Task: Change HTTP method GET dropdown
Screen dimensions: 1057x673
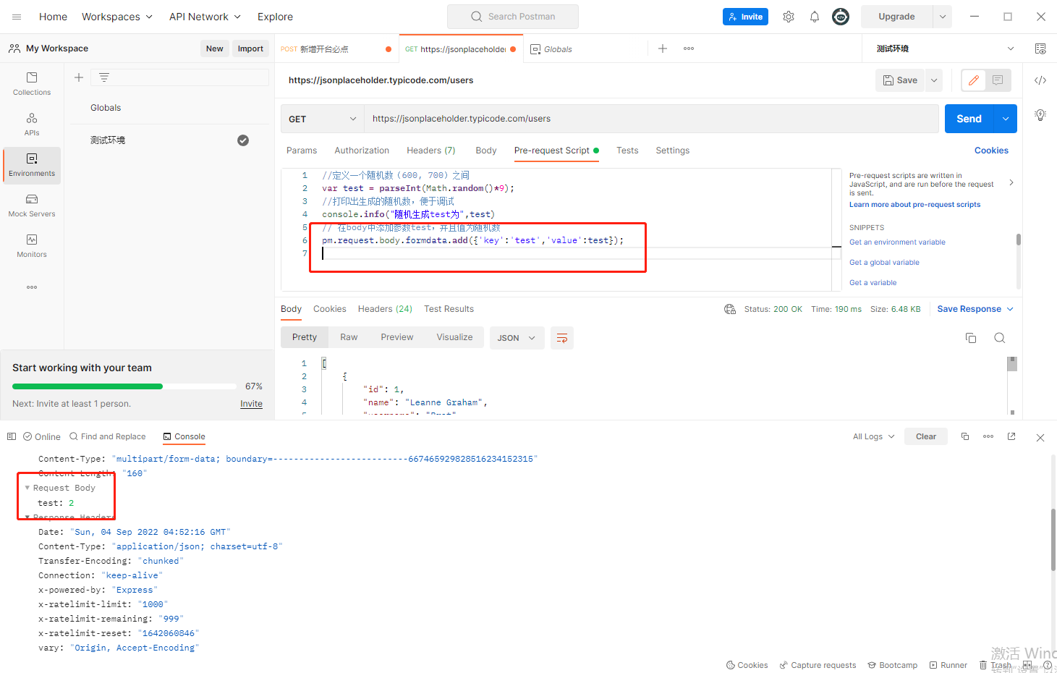Action: tap(323, 119)
